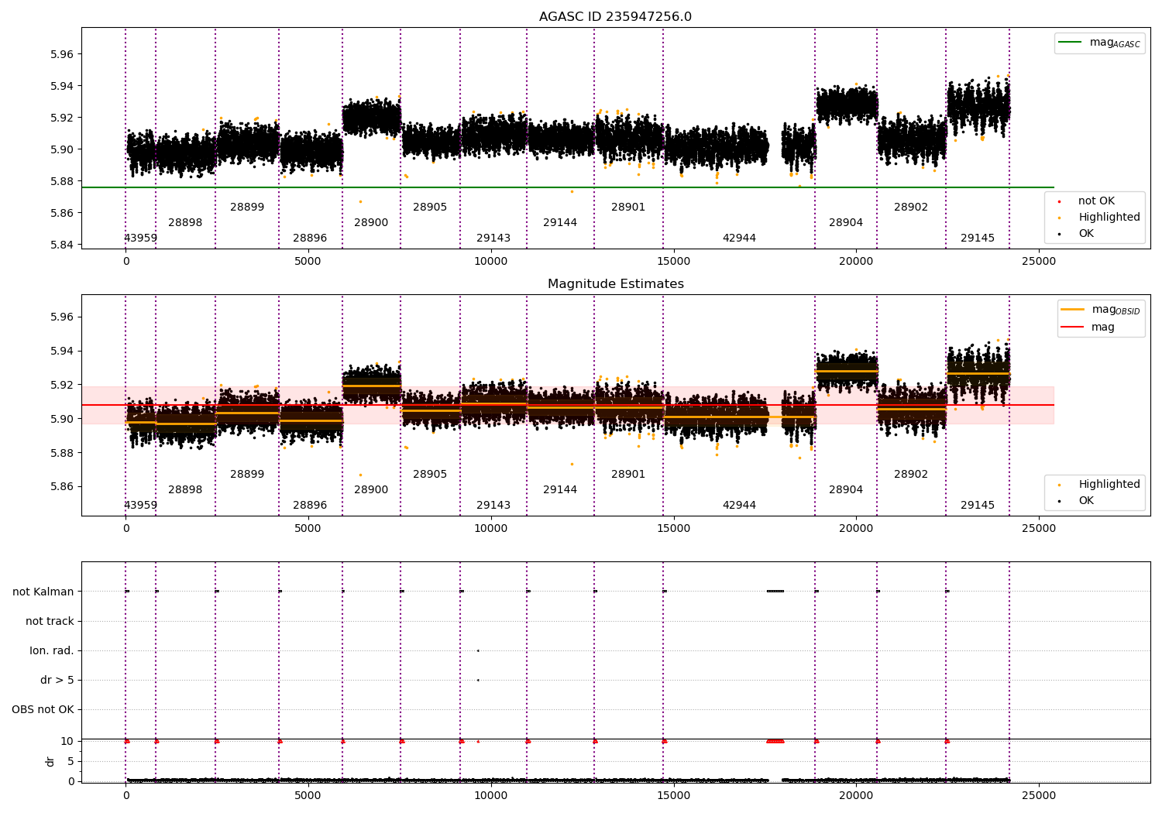This screenshot has width=1162, height=813.
Task: Click the title AGASC ID 235947256.0
Action: point(615,17)
